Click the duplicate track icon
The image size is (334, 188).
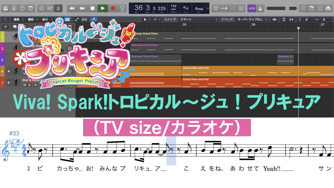coord(15,27)
